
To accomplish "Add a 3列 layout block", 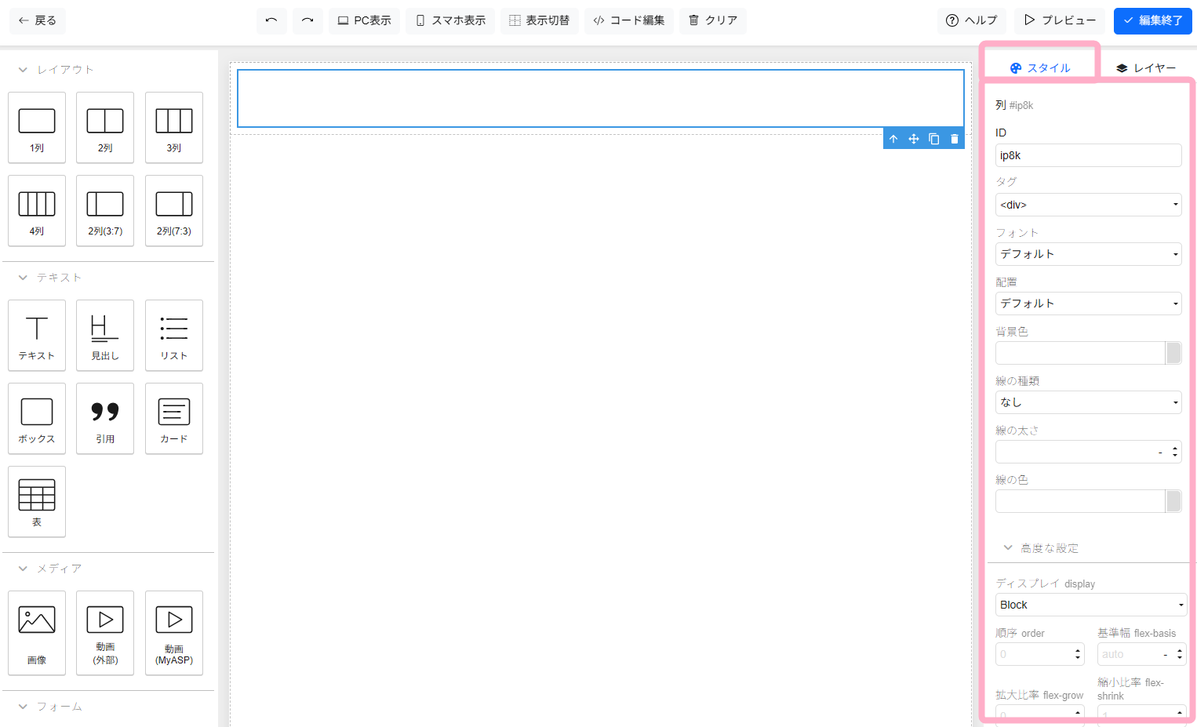I will coord(174,127).
